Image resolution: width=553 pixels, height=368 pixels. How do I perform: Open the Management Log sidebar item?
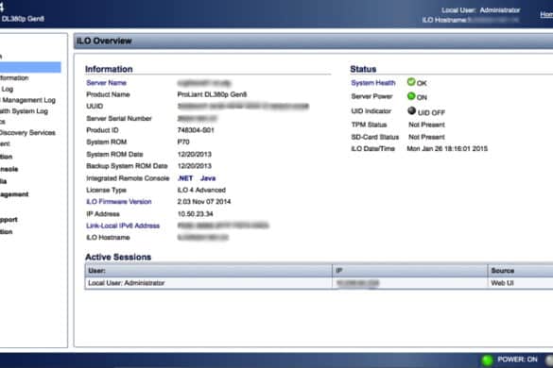(28, 100)
